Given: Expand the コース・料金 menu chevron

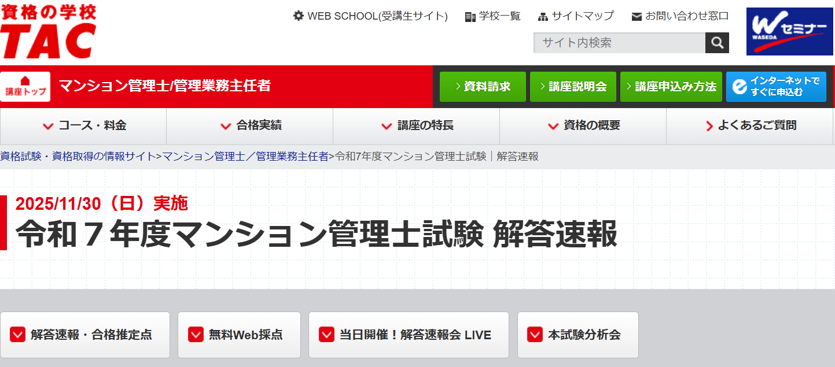Looking at the screenshot, I should (x=48, y=126).
